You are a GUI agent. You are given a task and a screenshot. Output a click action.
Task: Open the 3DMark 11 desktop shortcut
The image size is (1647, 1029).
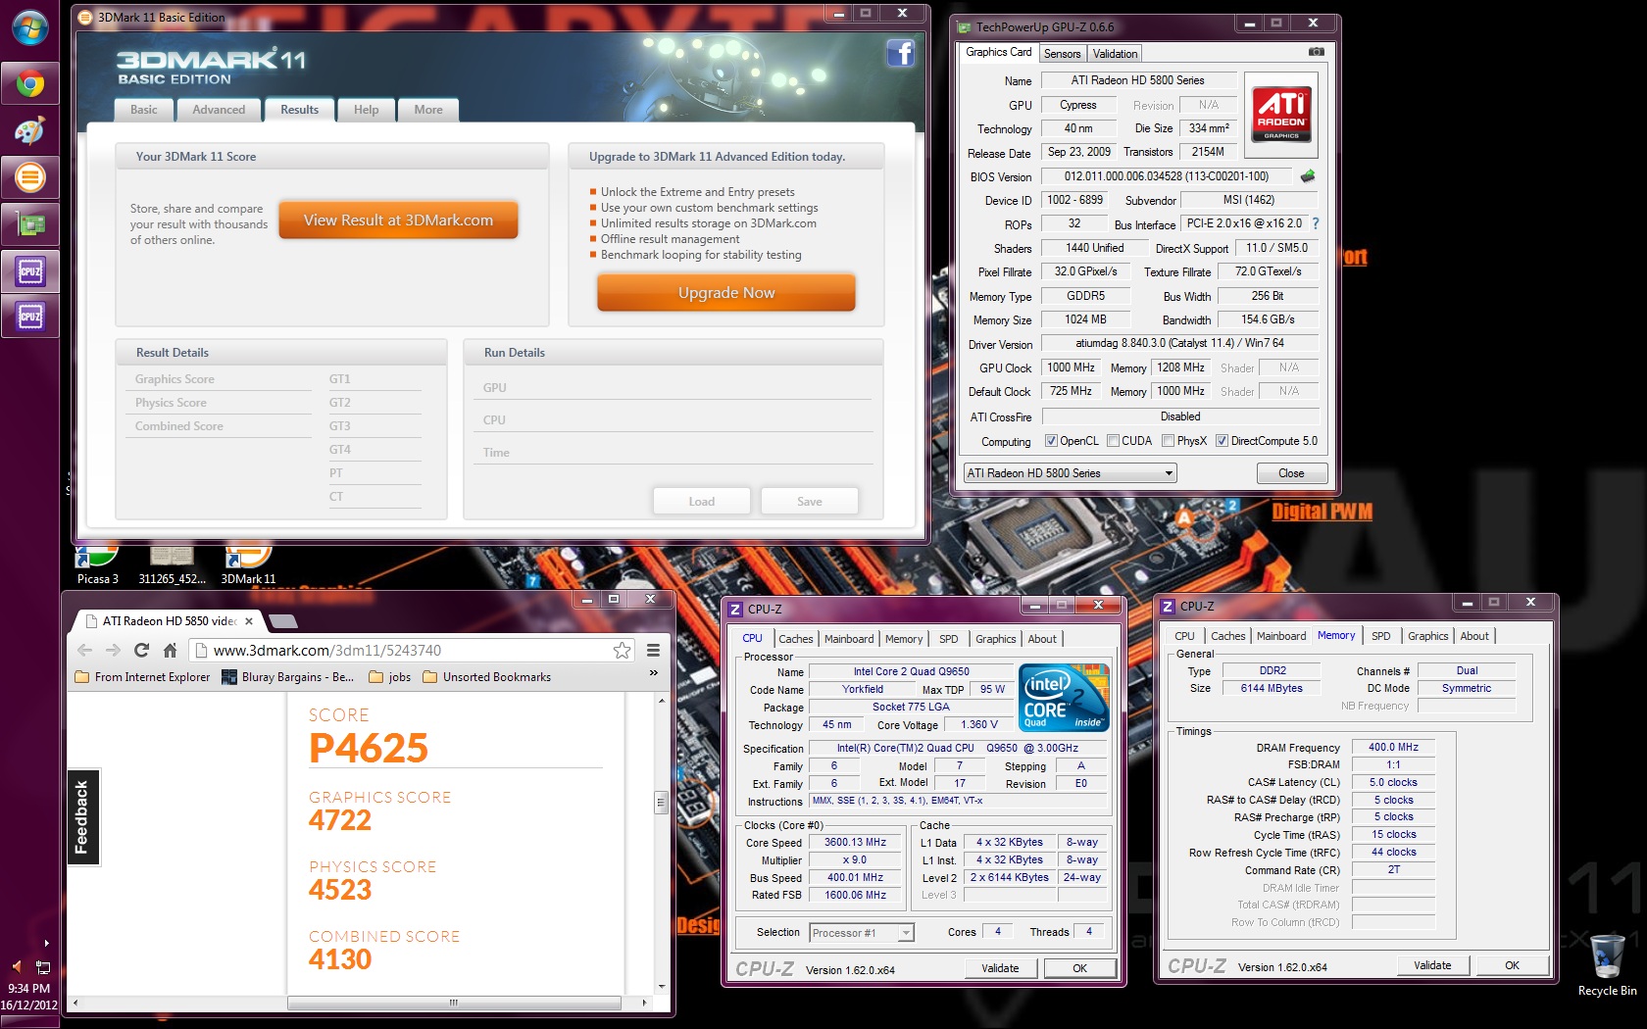point(248,565)
